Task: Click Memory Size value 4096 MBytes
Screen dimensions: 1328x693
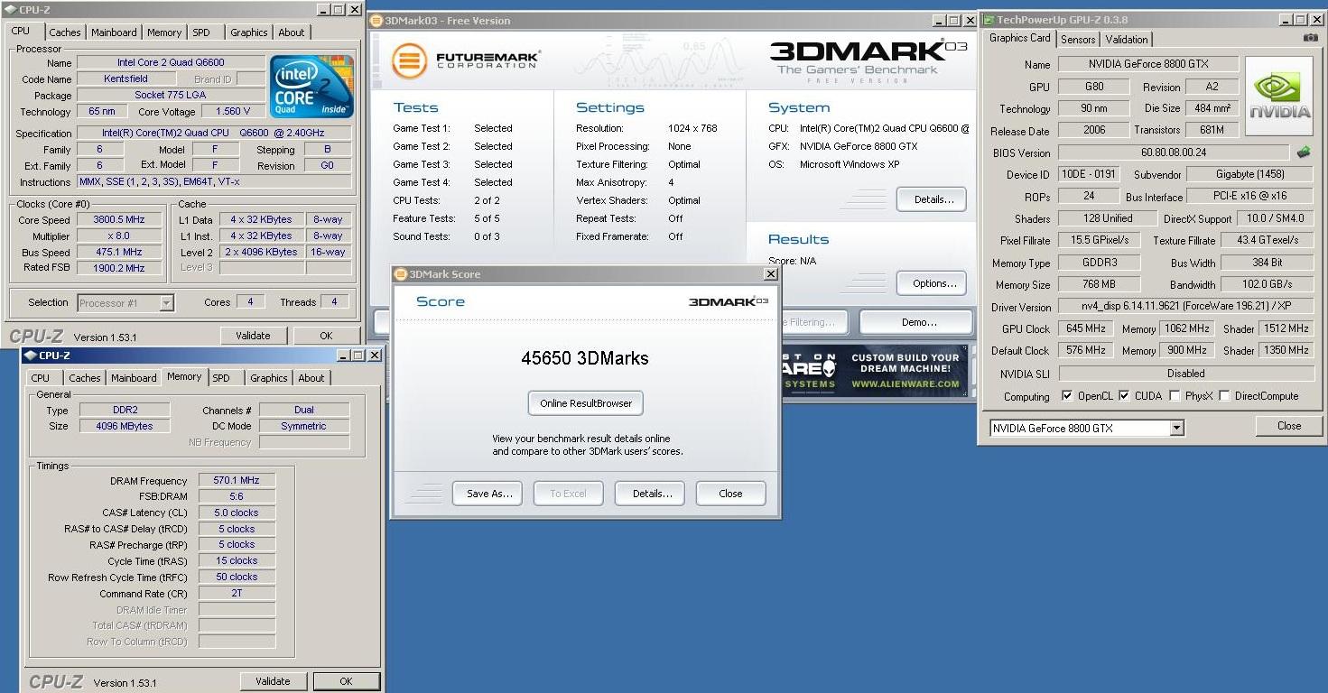Action: (124, 426)
